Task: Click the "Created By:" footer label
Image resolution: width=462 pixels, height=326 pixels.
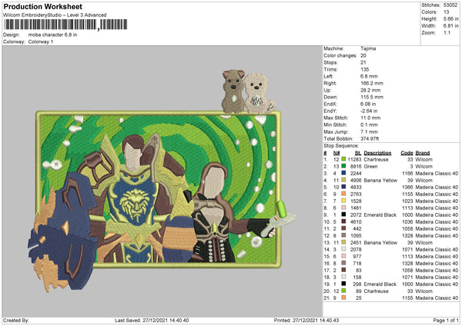Action: tap(16, 321)
